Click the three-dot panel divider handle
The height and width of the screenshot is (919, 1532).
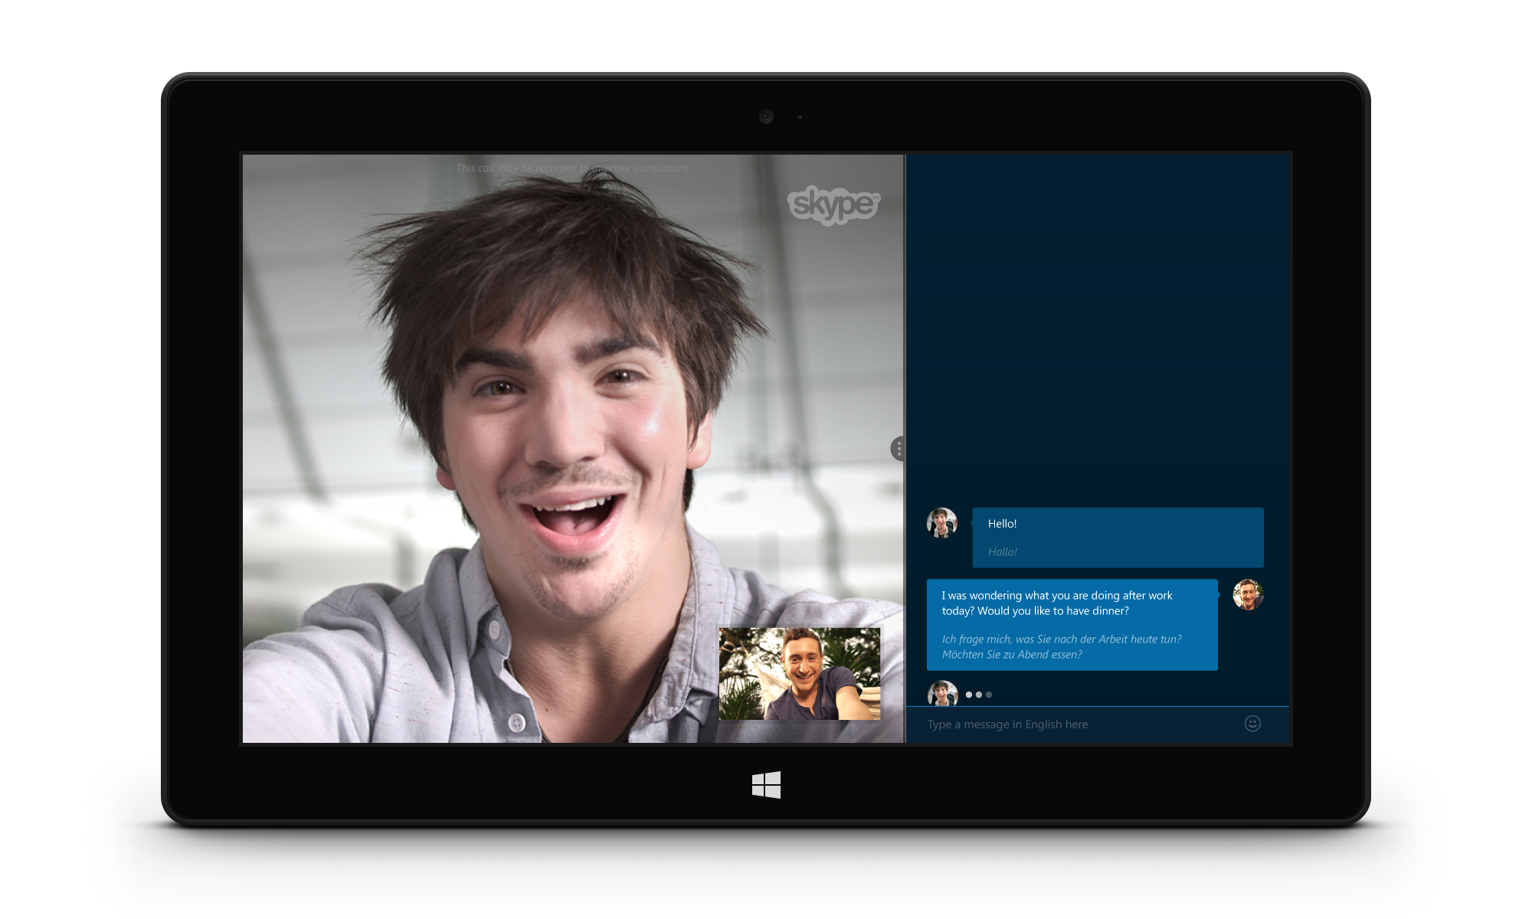pos(899,449)
